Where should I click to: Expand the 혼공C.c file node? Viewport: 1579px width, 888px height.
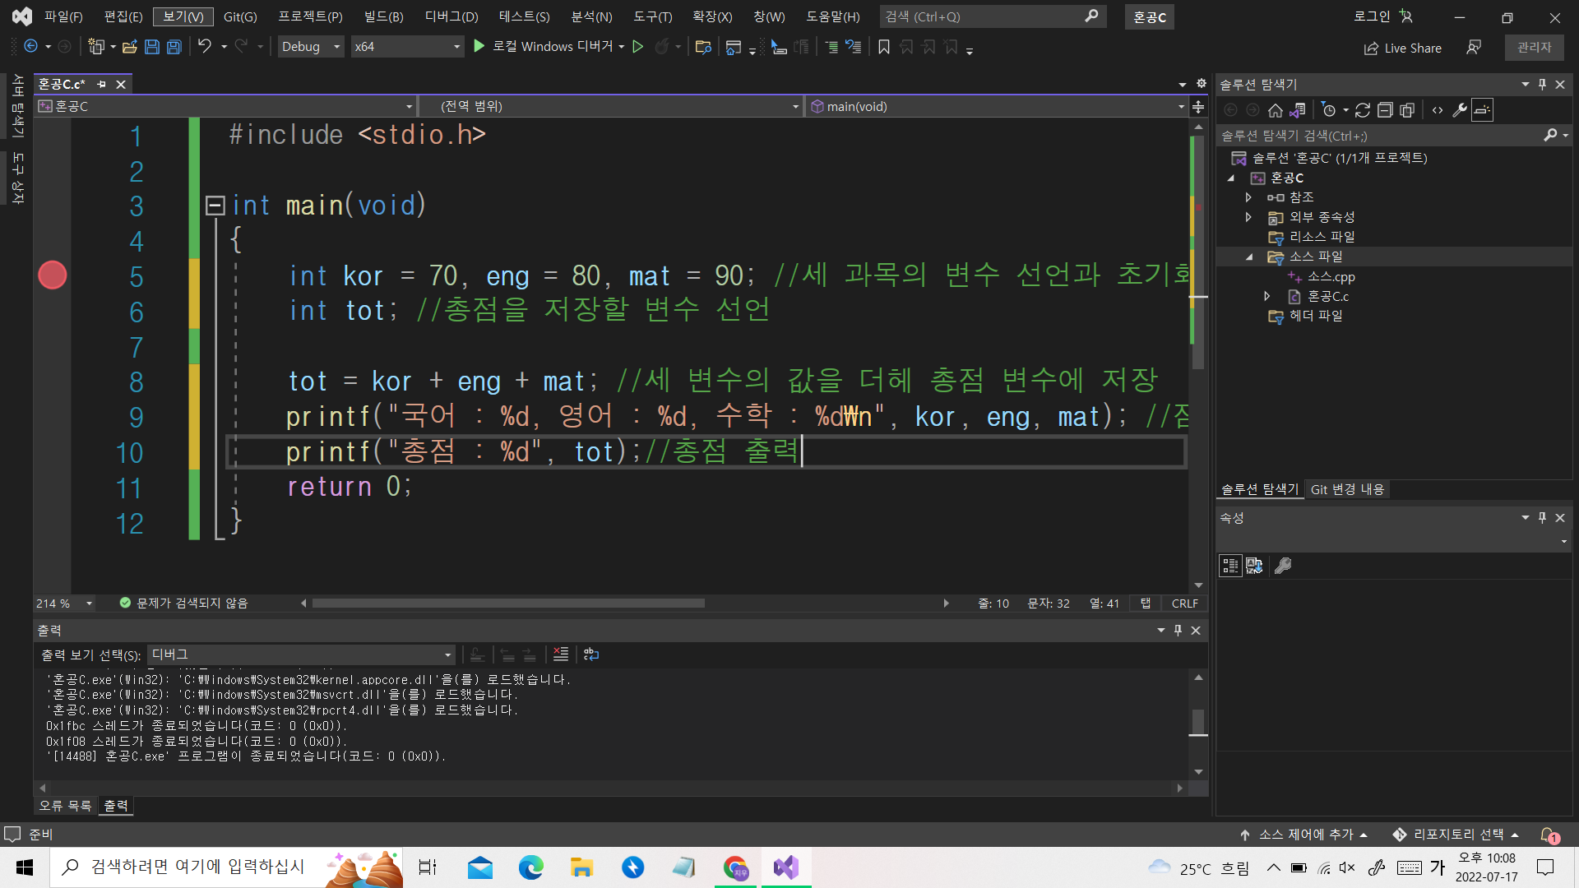point(1267,296)
